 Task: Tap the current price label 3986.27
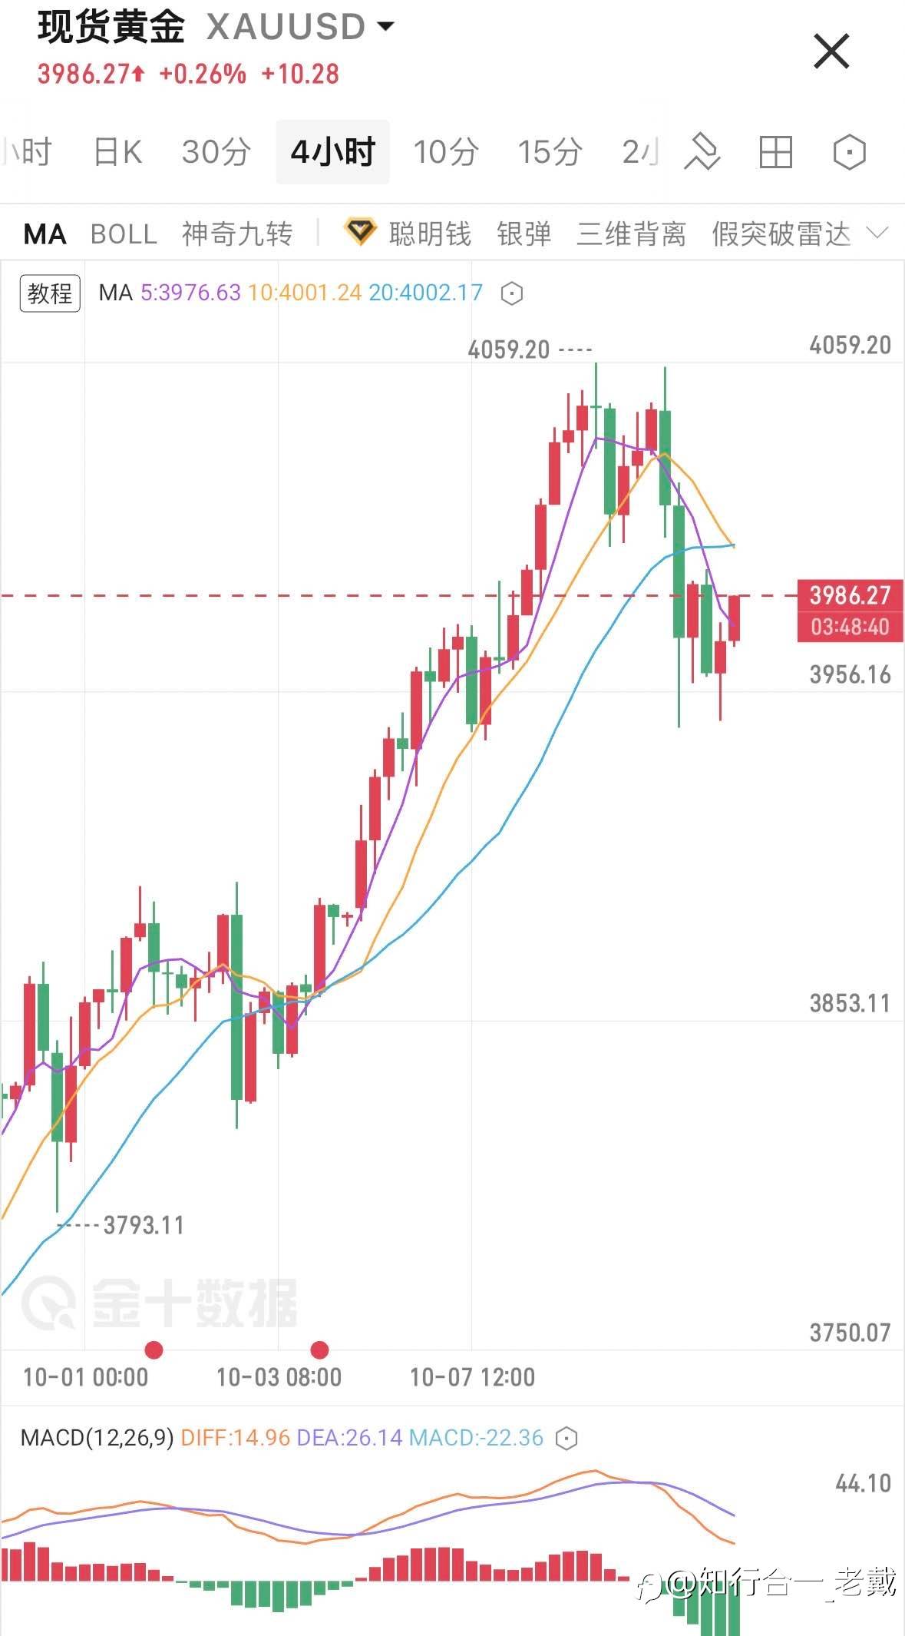pos(850,595)
